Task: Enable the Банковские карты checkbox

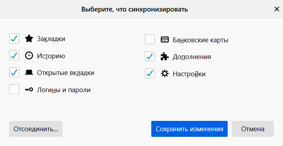Action: click(x=150, y=39)
